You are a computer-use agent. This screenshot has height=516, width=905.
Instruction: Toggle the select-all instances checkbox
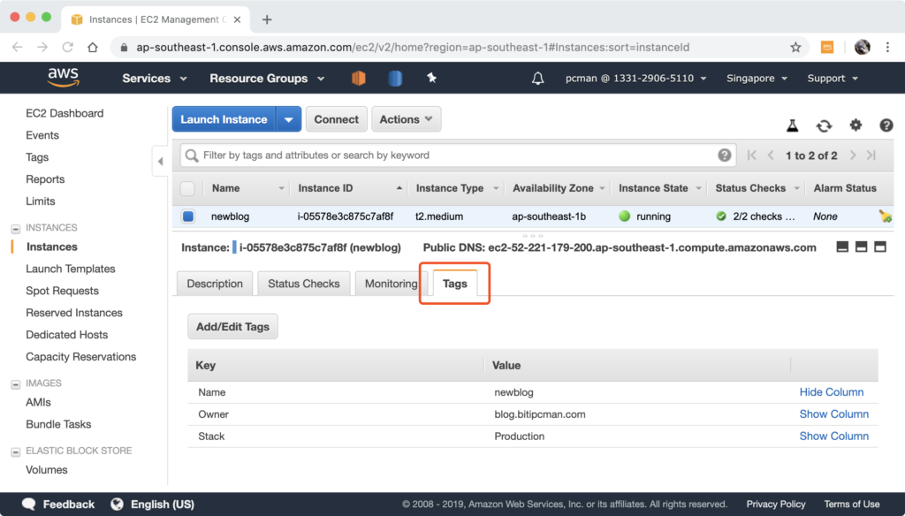pos(187,188)
